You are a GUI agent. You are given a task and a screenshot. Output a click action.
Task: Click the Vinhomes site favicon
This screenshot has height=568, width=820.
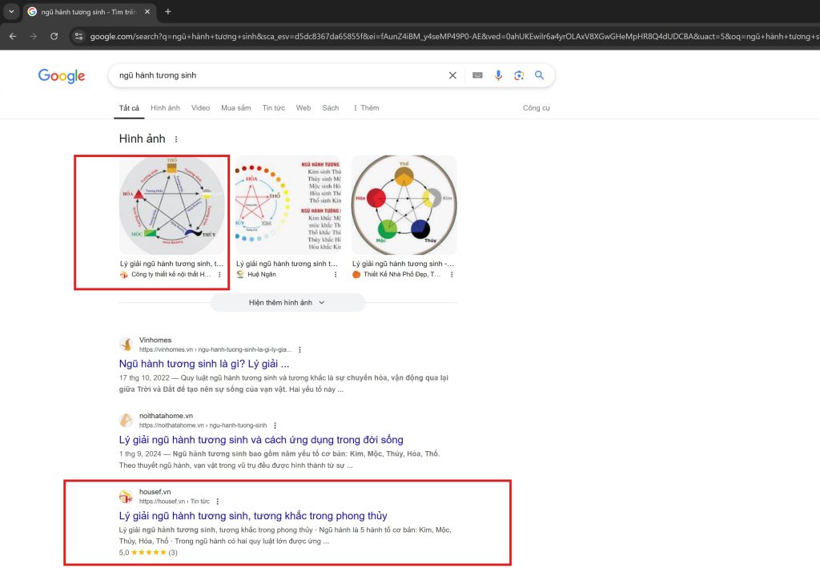[126, 344]
